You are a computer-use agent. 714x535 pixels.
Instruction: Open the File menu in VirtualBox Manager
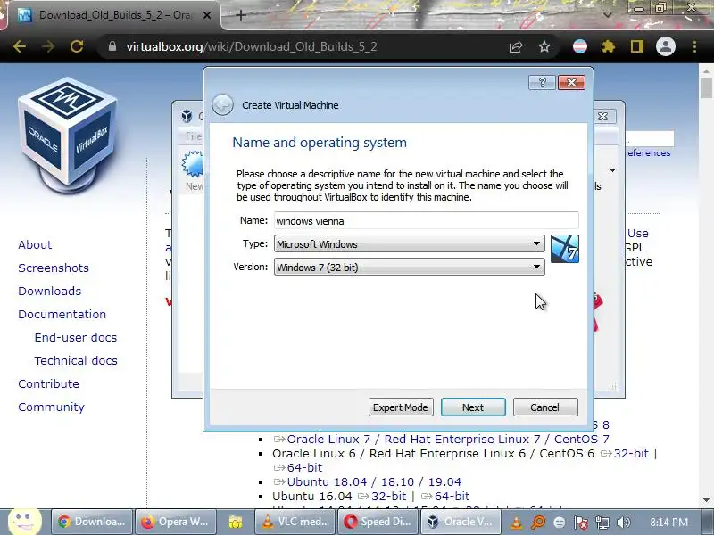click(x=193, y=136)
